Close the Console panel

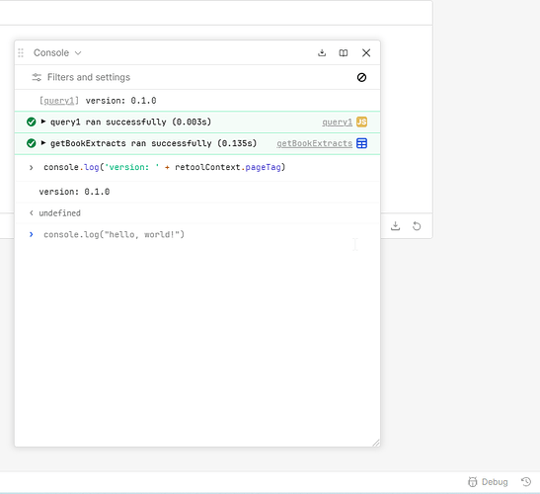366,52
